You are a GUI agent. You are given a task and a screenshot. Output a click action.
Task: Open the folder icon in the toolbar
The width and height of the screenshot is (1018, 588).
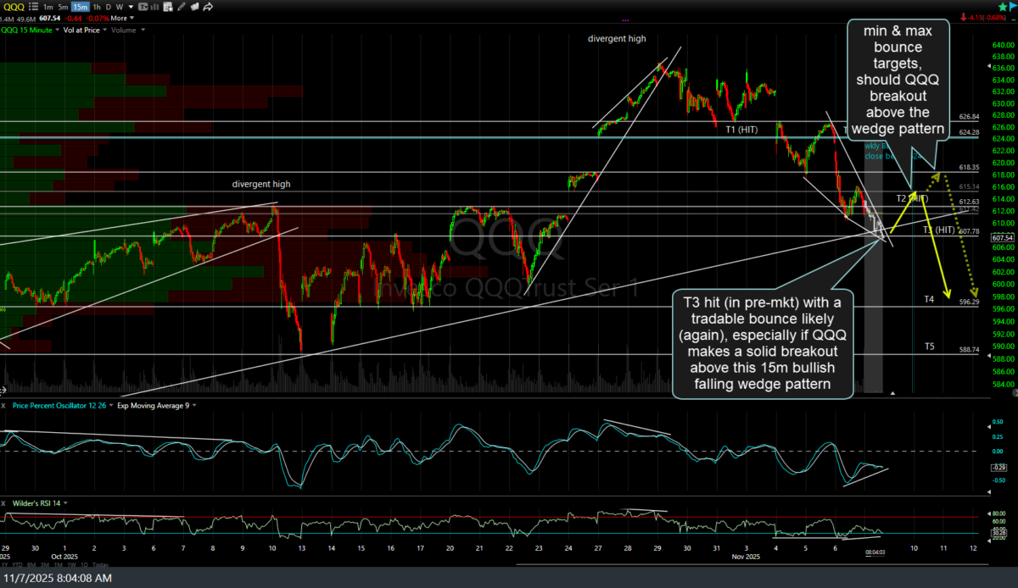(194, 7)
